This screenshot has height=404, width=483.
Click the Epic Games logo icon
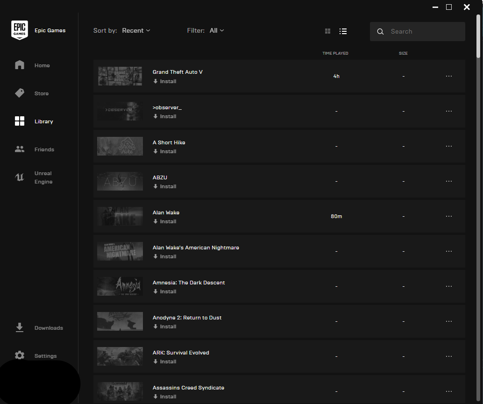20,30
